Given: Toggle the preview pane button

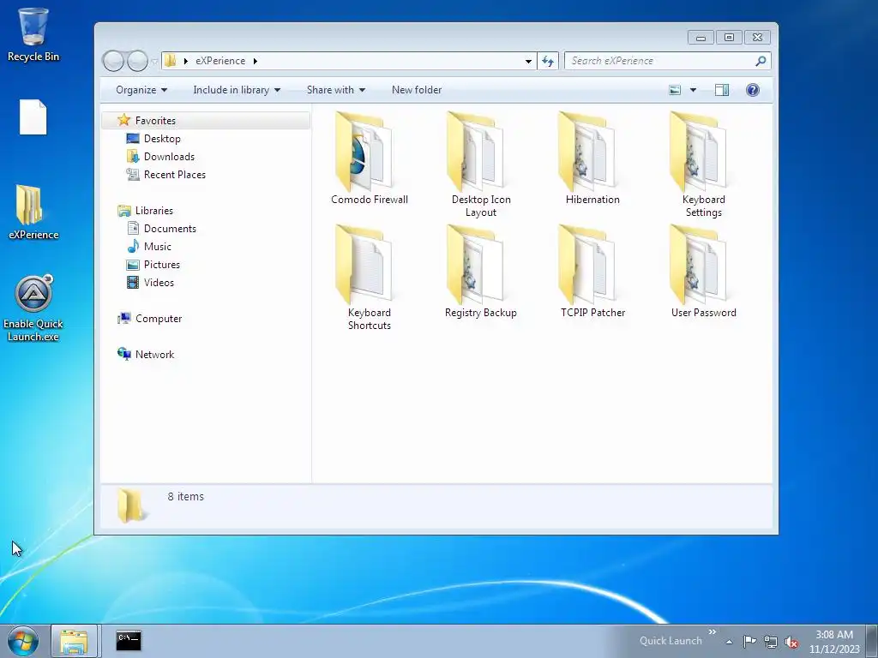Looking at the screenshot, I should [x=722, y=90].
